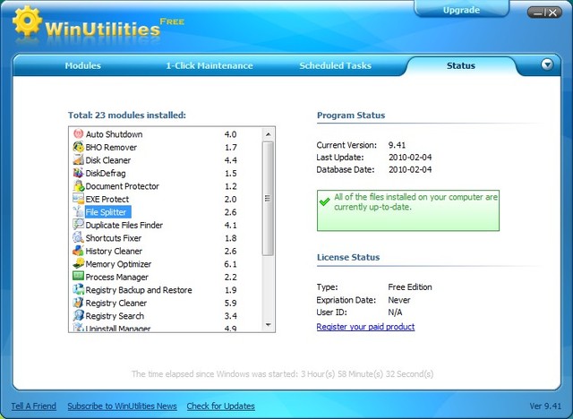Click the module list scroll up arrow

point(269,134)
